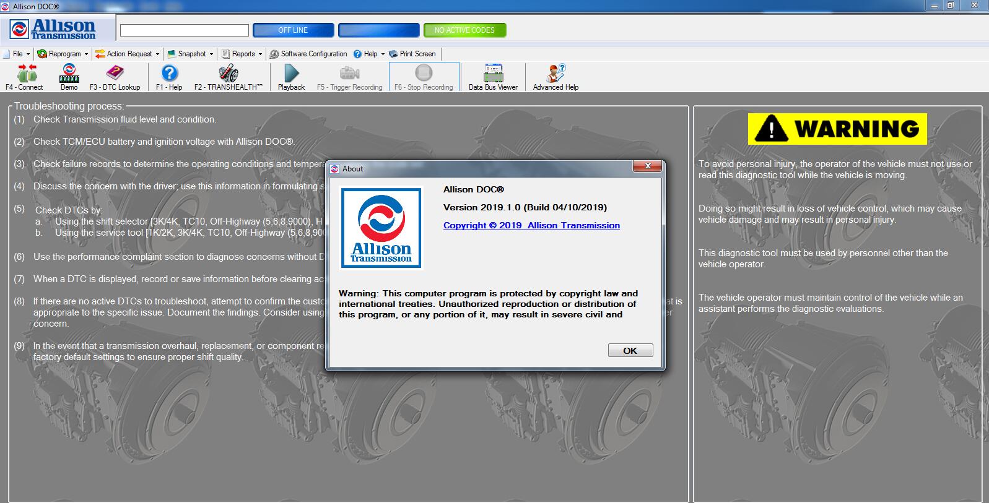
Task: Expand the File dropdown arrow
Action: 28,54
